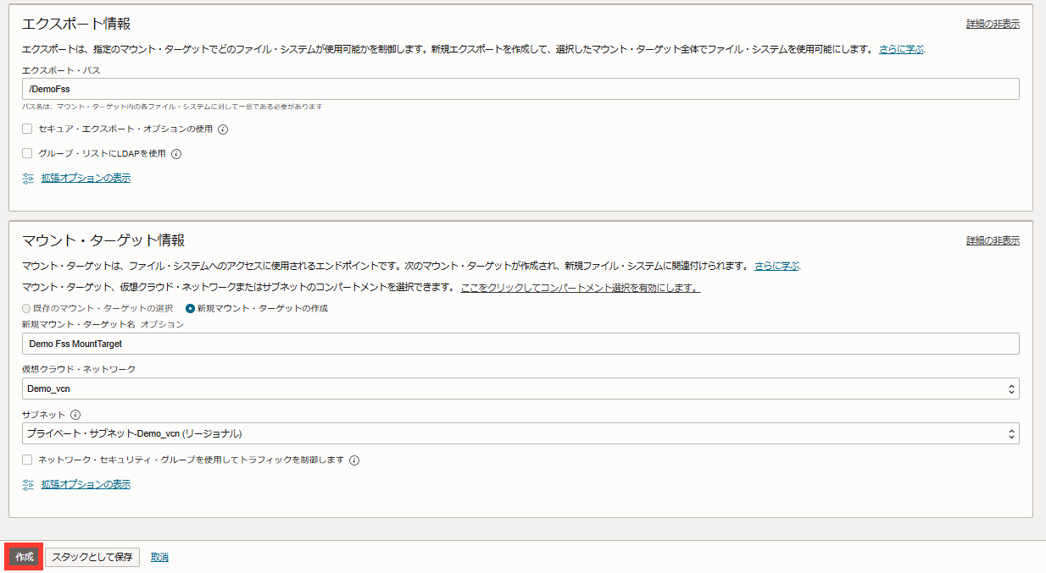
Task: Open the サブネット dropdown
Action: pyautogui.click(x=520, y=433)
